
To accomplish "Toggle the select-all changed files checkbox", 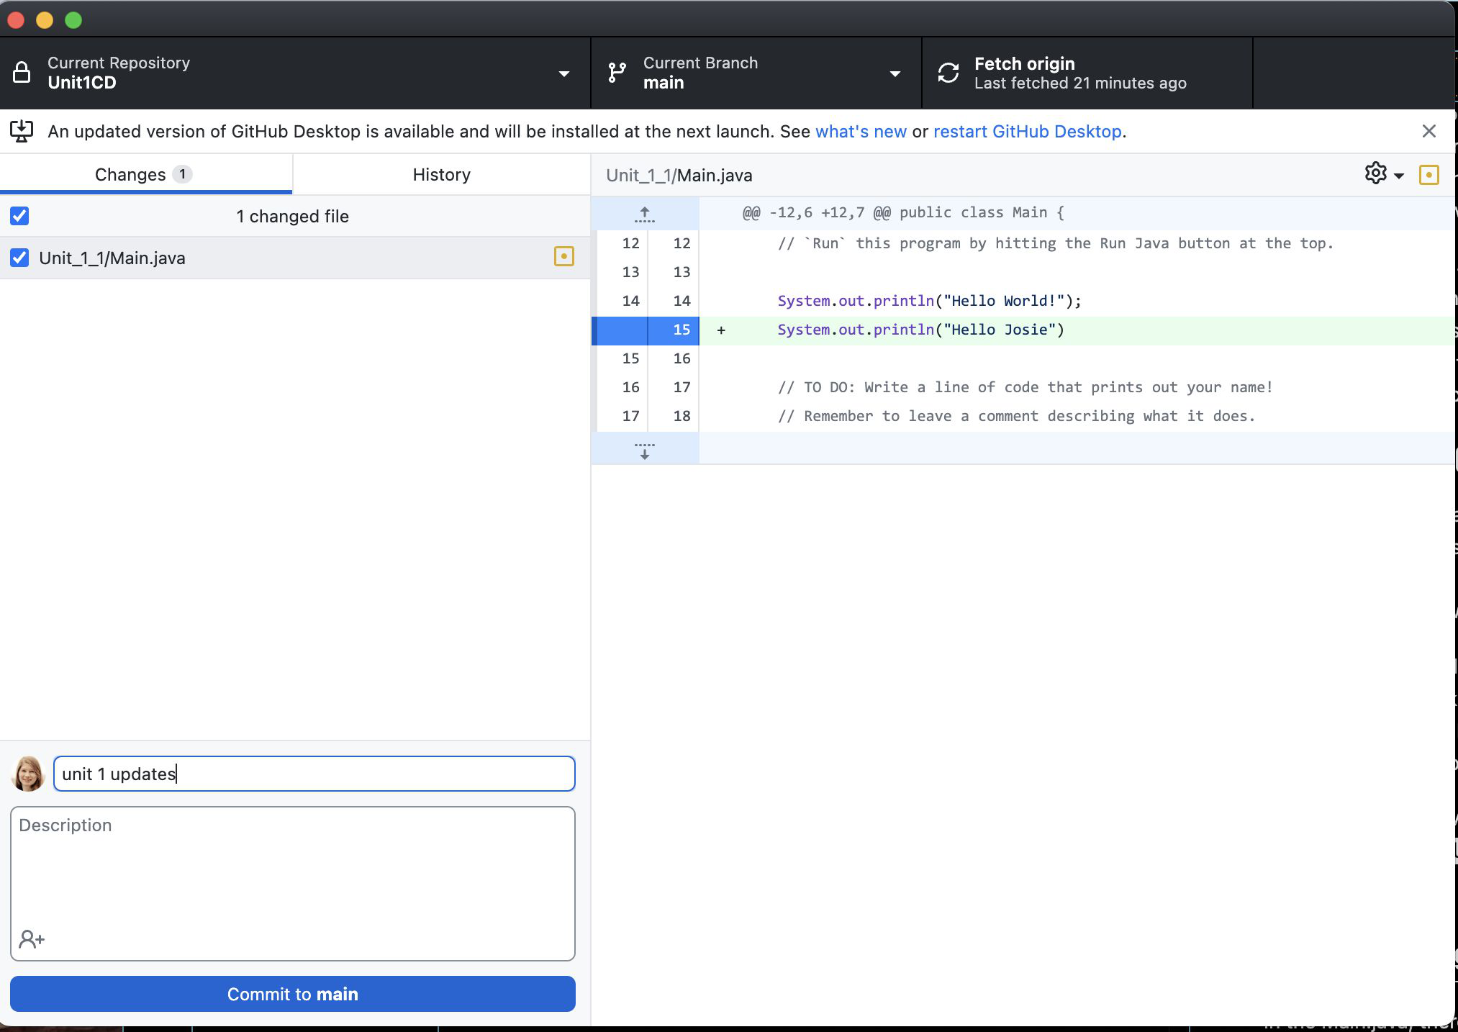I will point(19,216).
